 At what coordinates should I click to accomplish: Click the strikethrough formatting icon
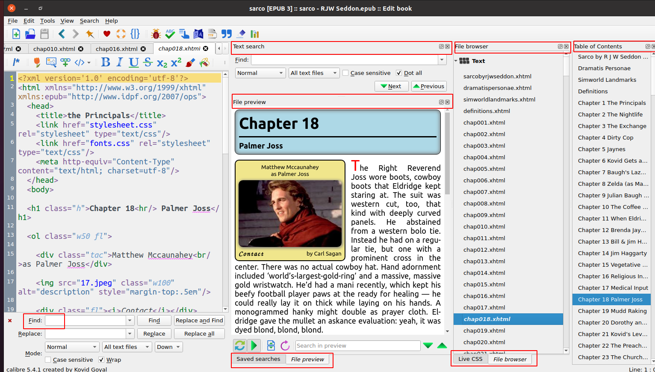pos(148,62)
